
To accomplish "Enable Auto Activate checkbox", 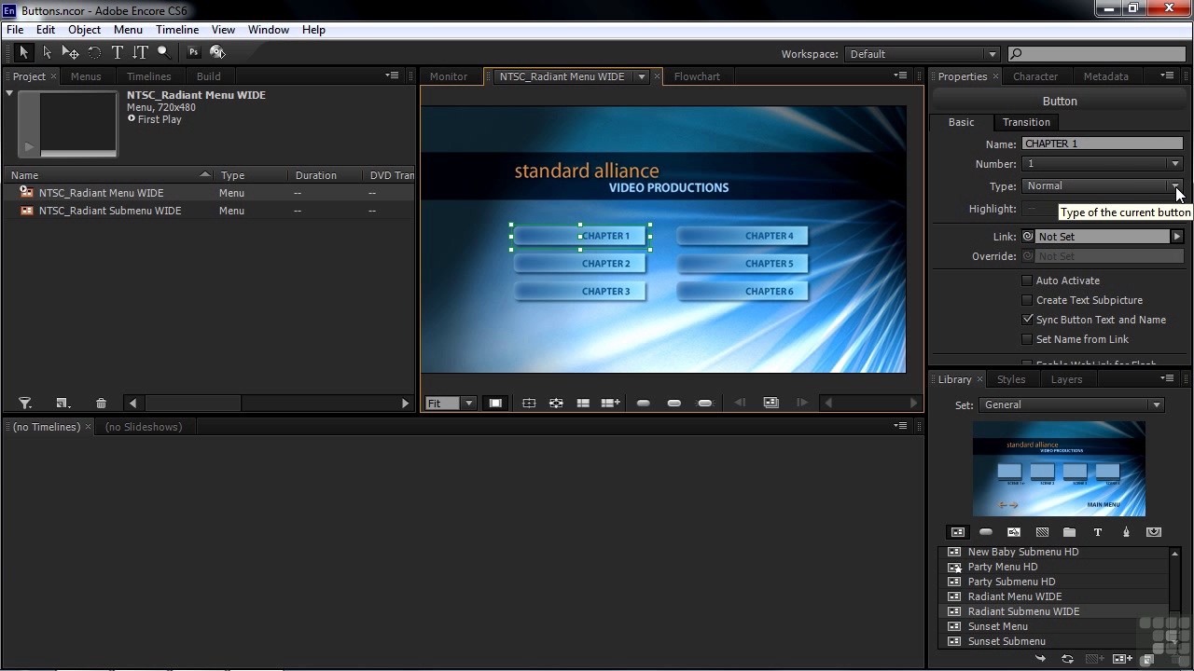I will tap(1027, 281).
